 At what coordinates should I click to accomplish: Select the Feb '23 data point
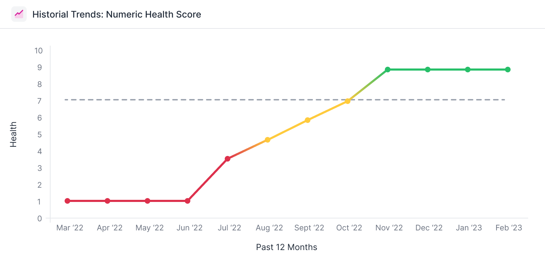pos(508,70)
